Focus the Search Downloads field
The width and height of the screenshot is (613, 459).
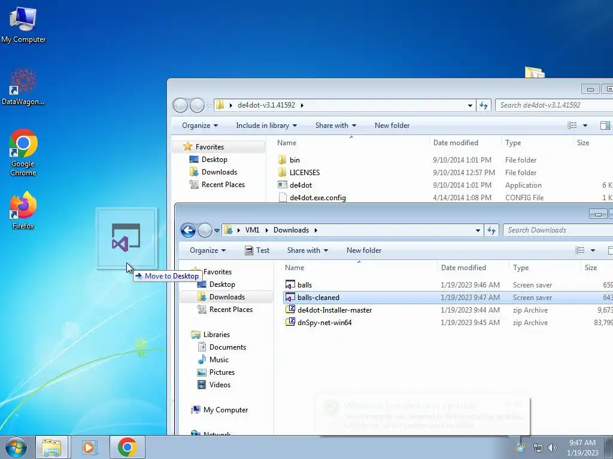559,230
